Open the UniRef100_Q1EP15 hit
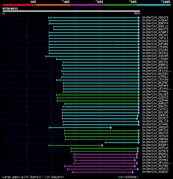173x179 pixels. pyautogui.click(x=155, y=97)
